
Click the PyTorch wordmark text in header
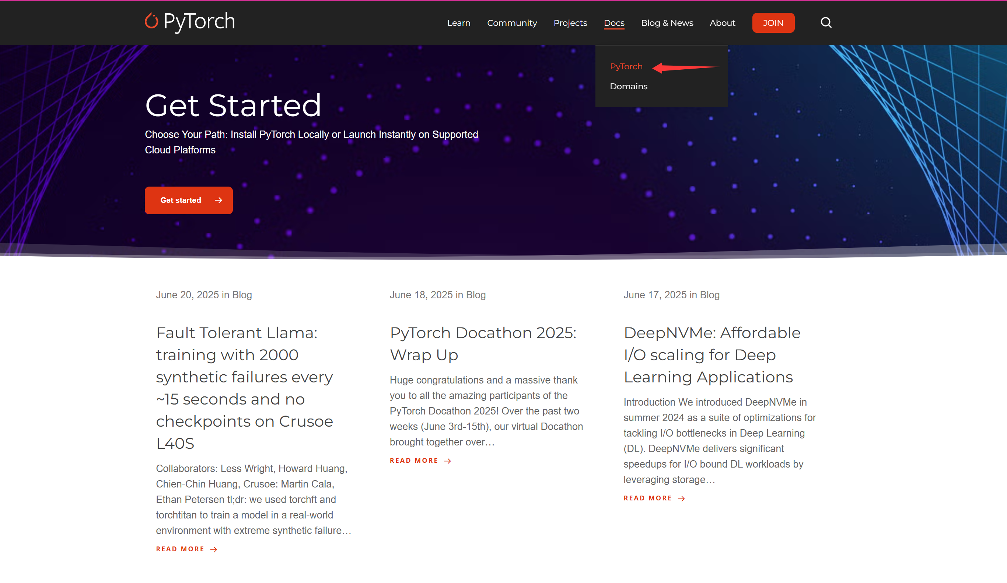[199, 22]
